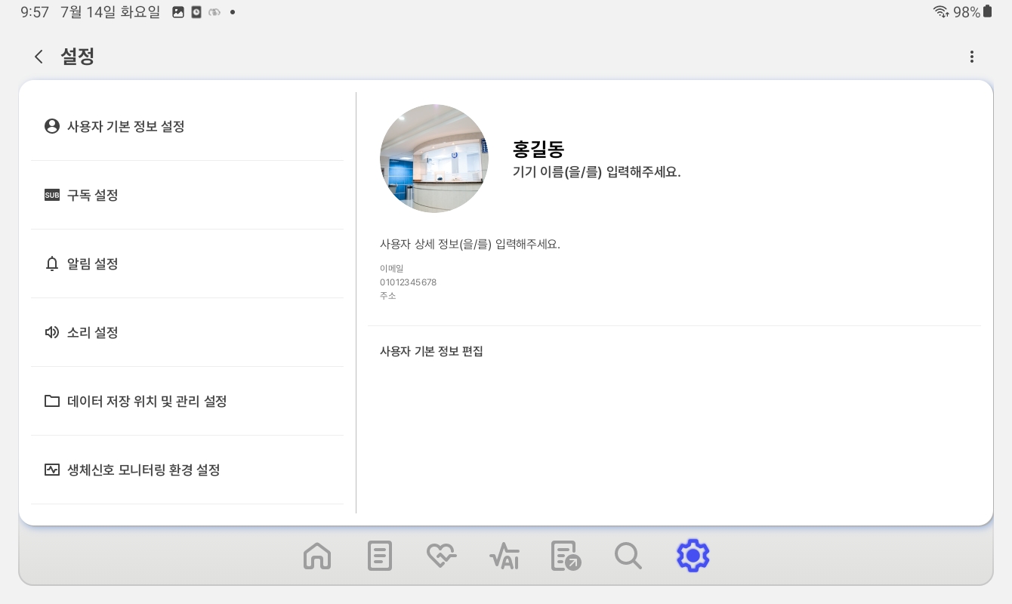Click the 기기 이름(을/를) 입력해주세요. text

pos(597,172)
